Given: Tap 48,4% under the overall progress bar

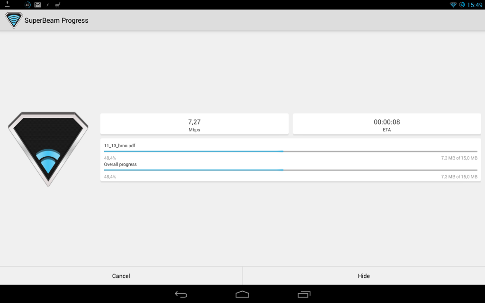Looking at the screenshot, I should point(110,177).
